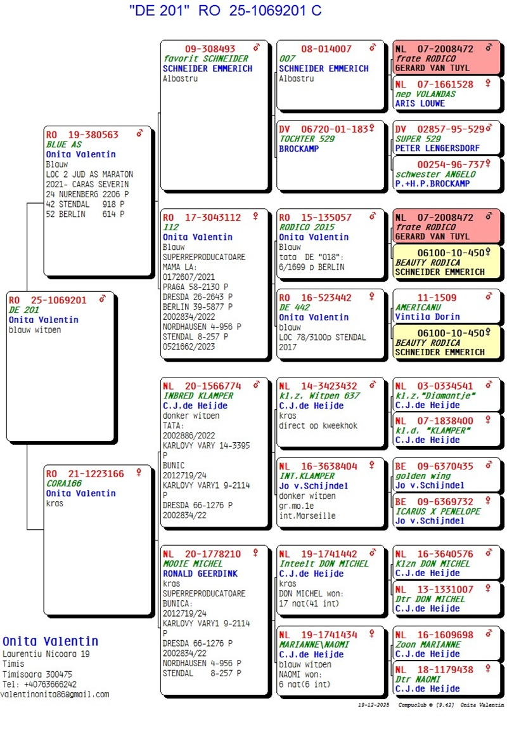The height and width of the screenshot is (729, 507).
Task: Click female symbol in golden wing box
Action: (489, 466)
